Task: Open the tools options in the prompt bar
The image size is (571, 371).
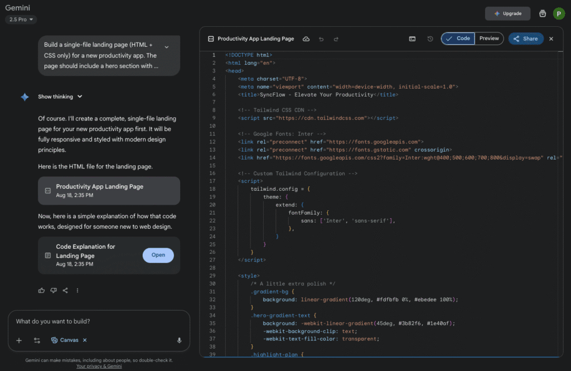Action: (36, 340)
